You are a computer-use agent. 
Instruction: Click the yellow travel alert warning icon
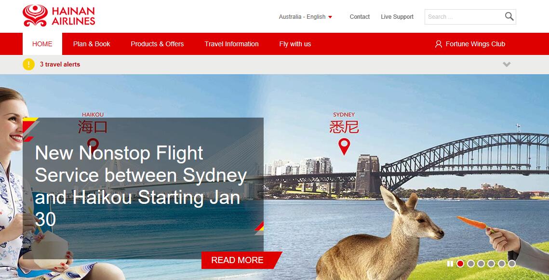(x=29, y=65)
